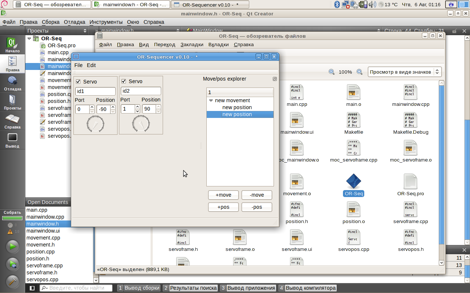Viewport: 470px width, 293px height.
Task: Open the File menu in OR-Sequencer
Action: tap(78, 65)
